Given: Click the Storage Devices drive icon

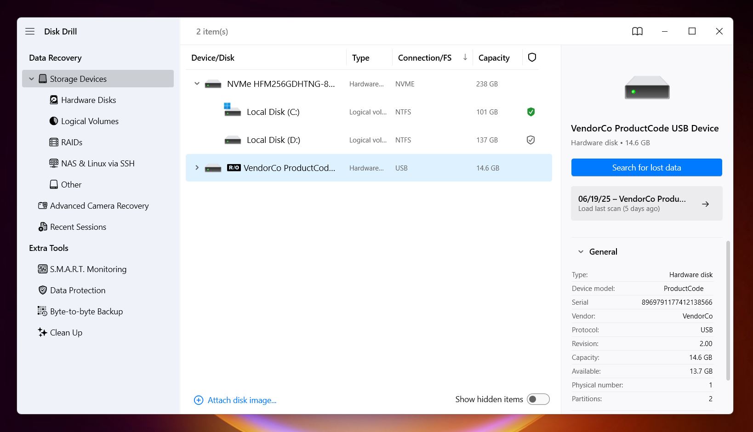Looking at the screenshot, I should 43,79.
